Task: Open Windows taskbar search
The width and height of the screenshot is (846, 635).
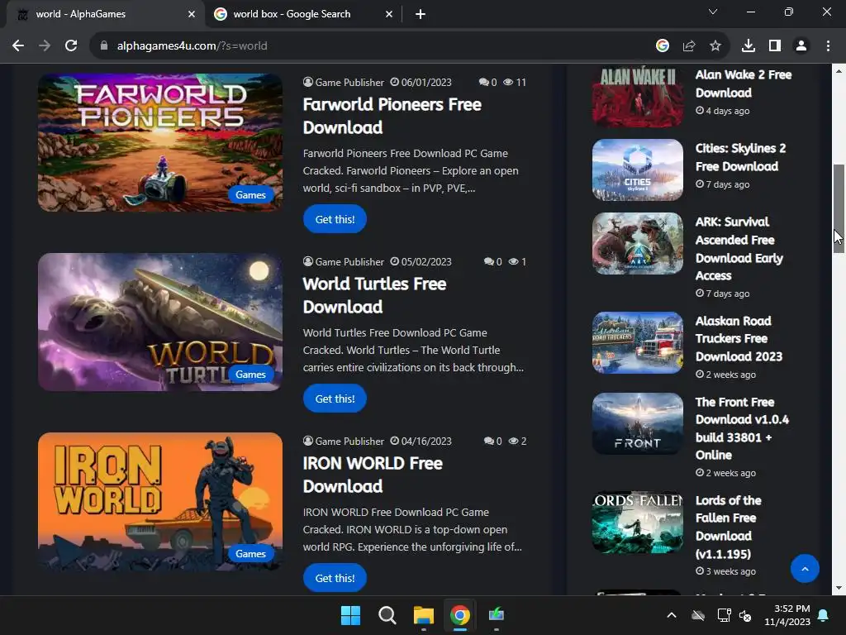Action: 387,615
